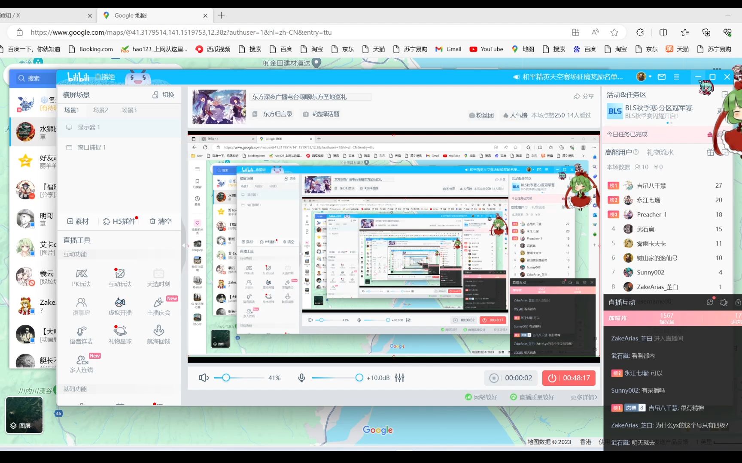The height and width of the screenshot is (463, 742).
Task: Open the Gmail bookmark
Action: (x=448, y=49)
